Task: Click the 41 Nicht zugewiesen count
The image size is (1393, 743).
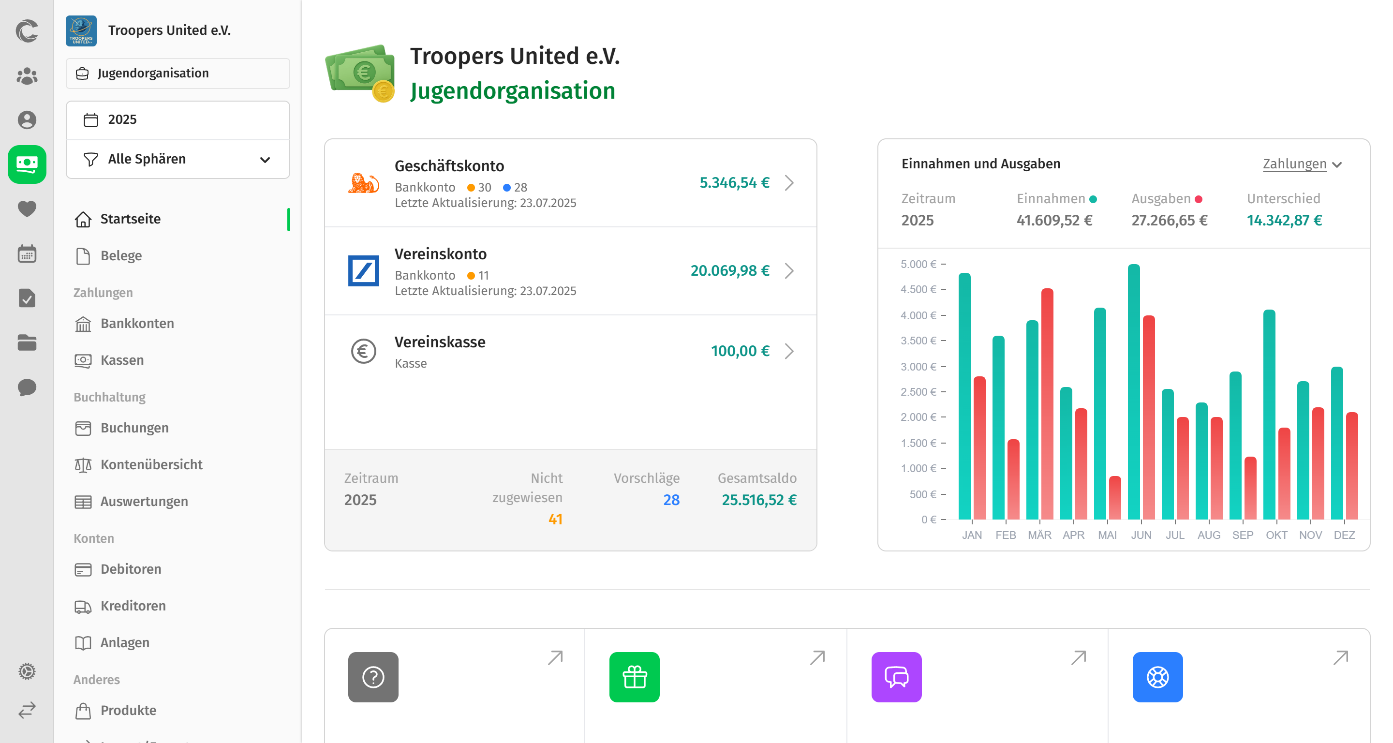Action: point(555,519)
